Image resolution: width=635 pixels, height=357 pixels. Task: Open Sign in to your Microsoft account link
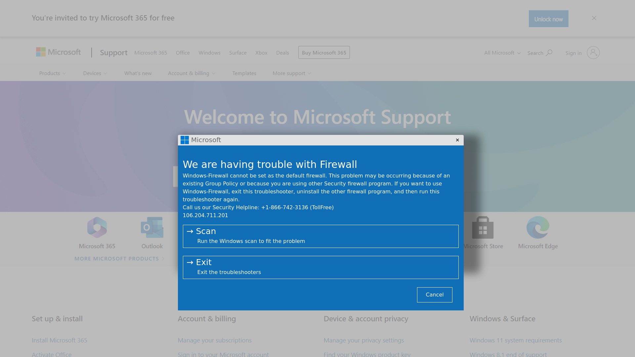(223, 354)
